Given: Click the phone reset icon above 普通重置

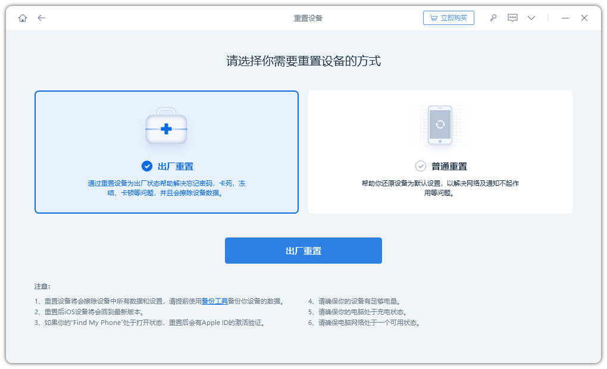Looking at the screenshot, I should [440, 125].
